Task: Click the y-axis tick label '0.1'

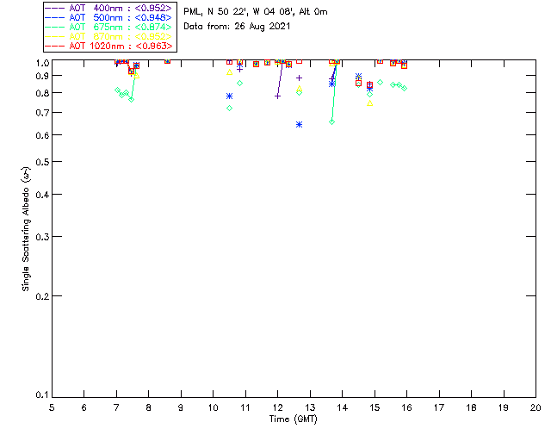Action: 42,395
